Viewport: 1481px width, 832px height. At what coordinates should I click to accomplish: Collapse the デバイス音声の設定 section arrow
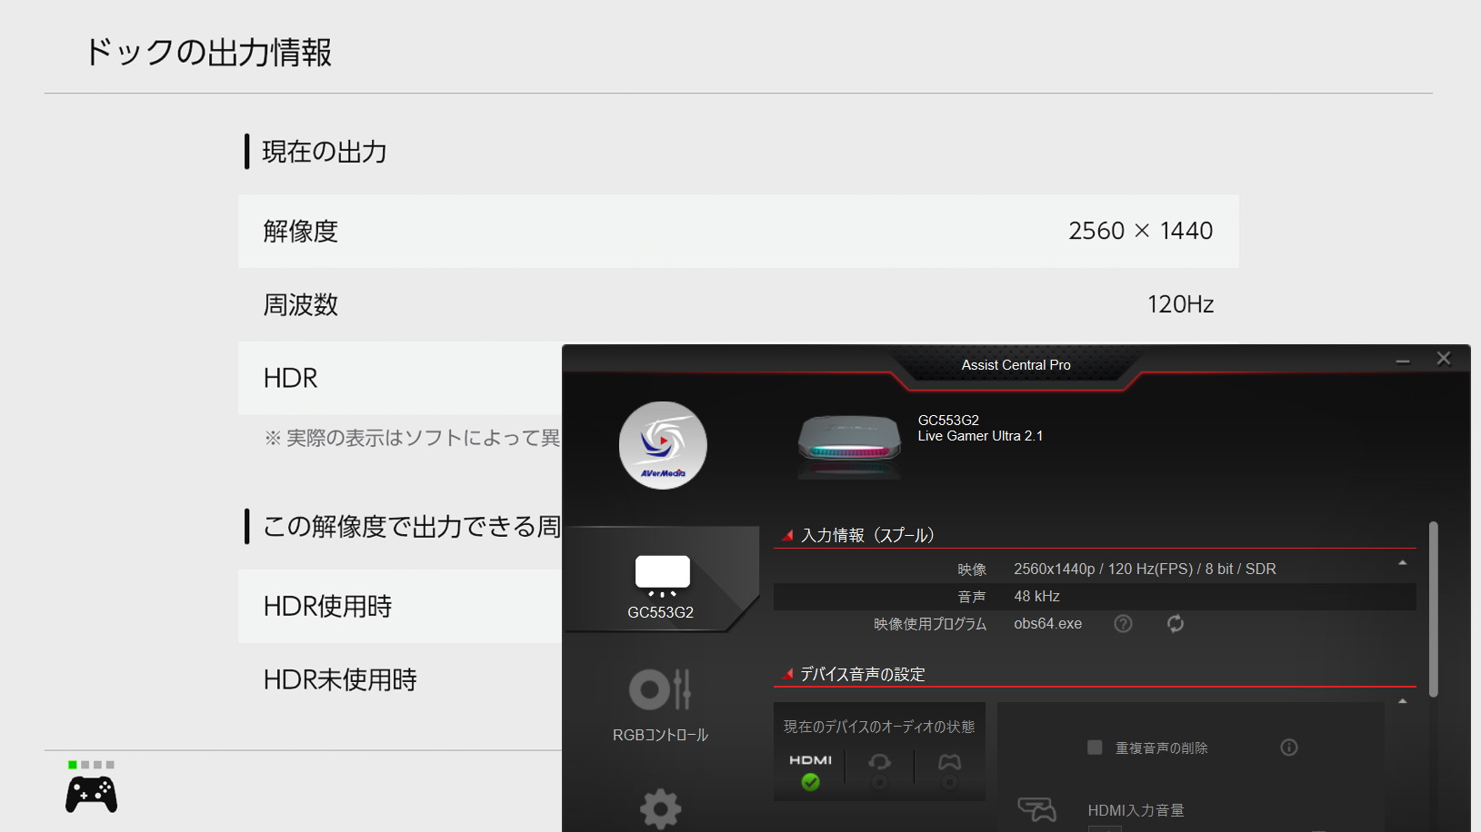[x=1402, y=701]
